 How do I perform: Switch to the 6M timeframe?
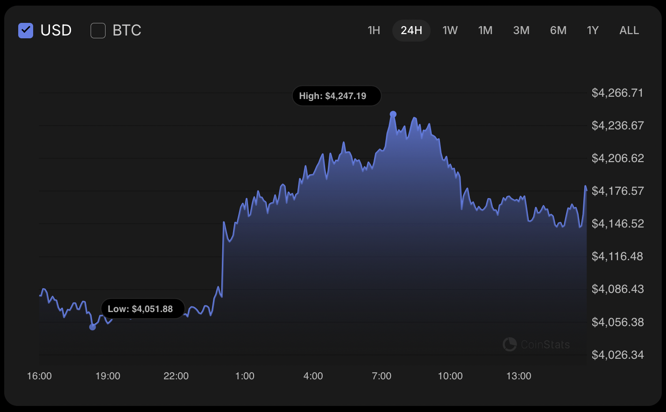tap(558, 30)
